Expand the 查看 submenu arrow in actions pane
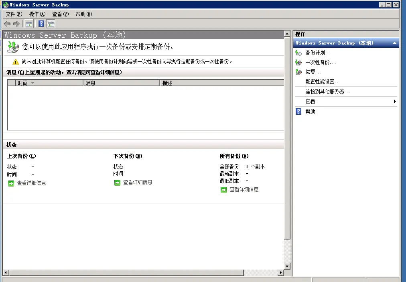Viewport: 406px width, 282px height. pos(395,101)
